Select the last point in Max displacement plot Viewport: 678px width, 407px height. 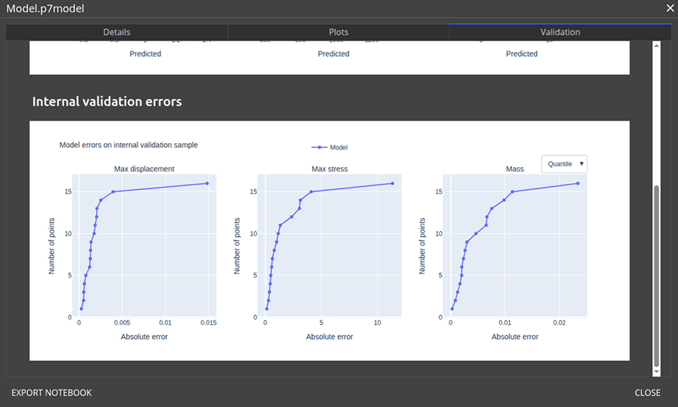(207, 183)
